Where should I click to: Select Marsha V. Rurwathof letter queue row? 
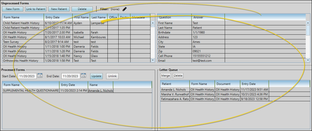(x=175, y=94)
